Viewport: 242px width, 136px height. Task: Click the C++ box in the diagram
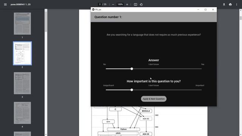(108, 122)
